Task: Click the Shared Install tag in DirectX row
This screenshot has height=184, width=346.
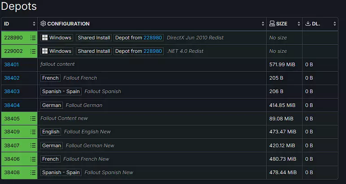Action: pos(94,38)
